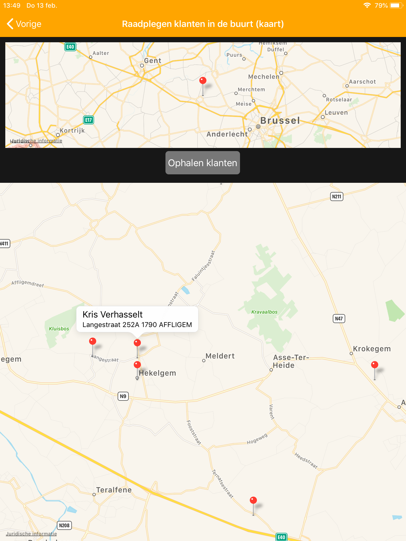The width and height of the screenshot is (406, 541).
Task: Tap the Ophalen klanten button
Action: (203, 163)
